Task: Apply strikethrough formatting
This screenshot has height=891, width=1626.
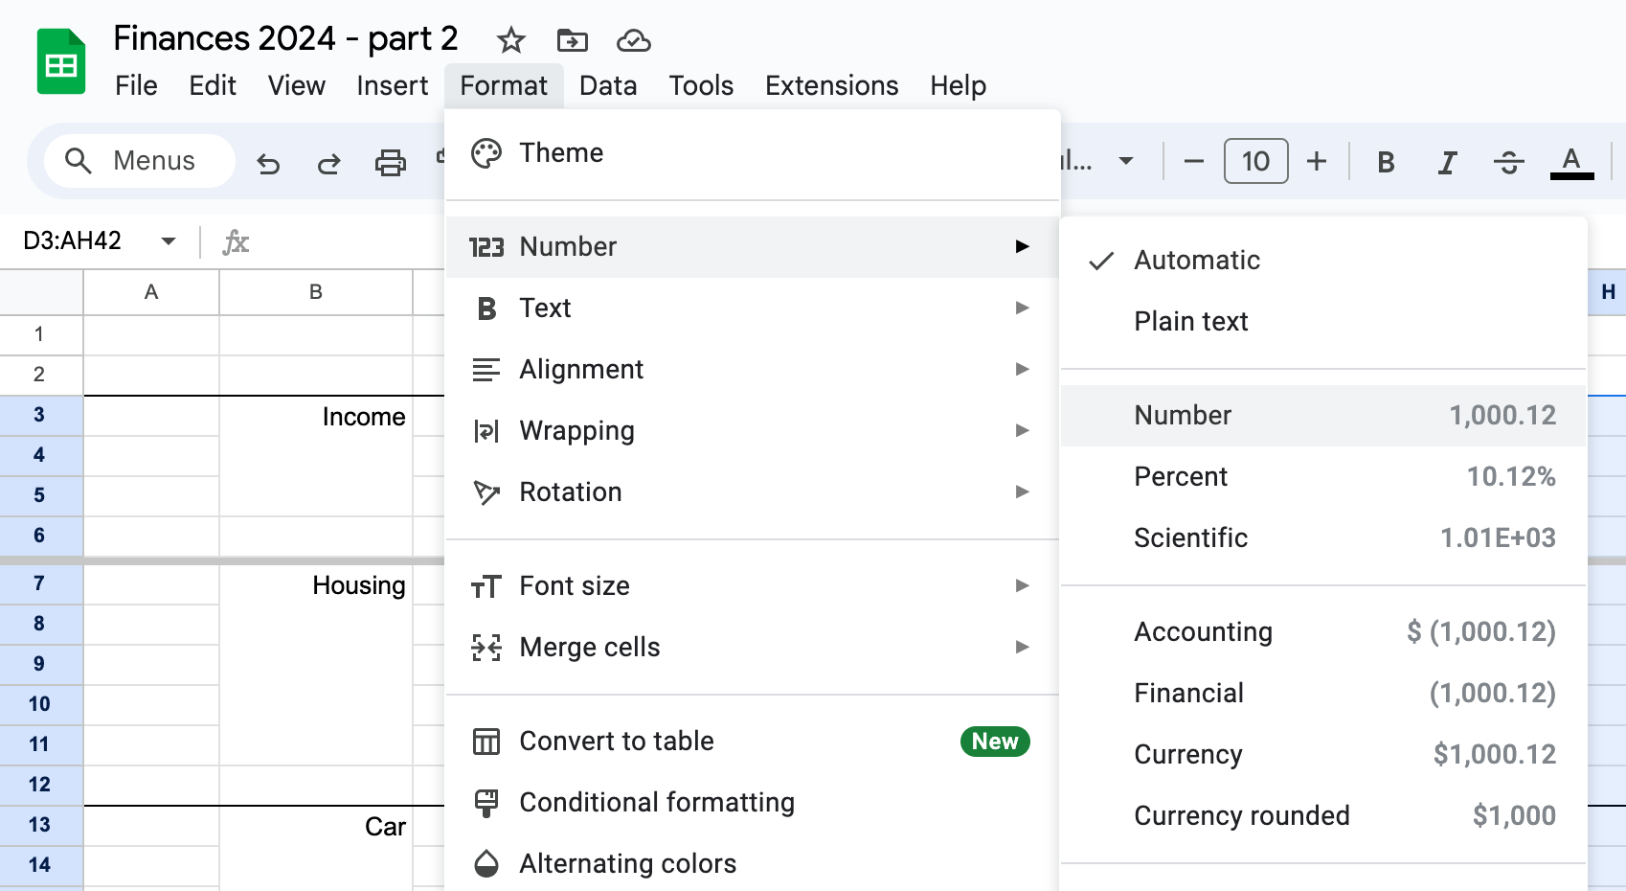Action: coord(1509,162)
